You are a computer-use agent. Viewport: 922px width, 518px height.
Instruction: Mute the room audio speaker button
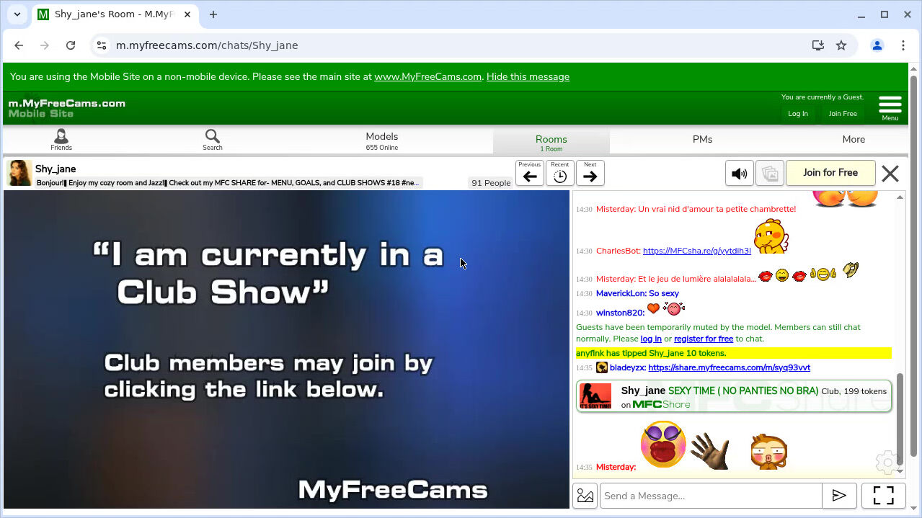[x=739, y=173]
